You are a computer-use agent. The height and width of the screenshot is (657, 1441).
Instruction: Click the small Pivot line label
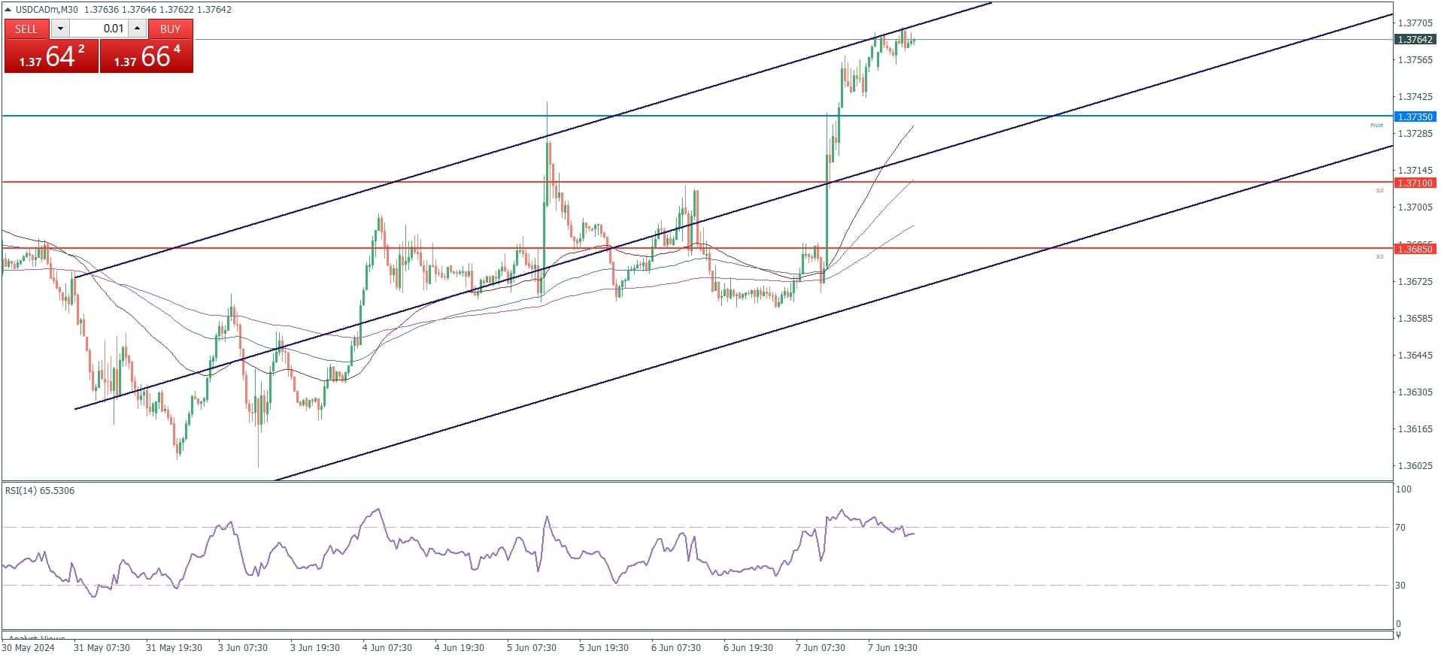tap(1376, 125)
